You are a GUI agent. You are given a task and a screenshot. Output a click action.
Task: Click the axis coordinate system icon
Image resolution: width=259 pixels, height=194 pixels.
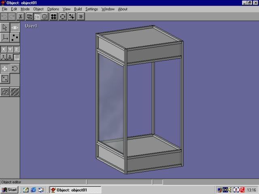(5, 38)
